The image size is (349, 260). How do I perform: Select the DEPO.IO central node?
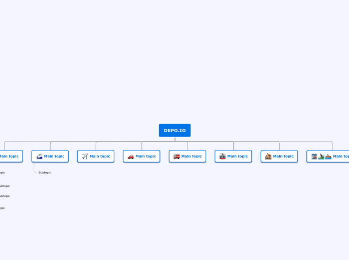[174, 130]
